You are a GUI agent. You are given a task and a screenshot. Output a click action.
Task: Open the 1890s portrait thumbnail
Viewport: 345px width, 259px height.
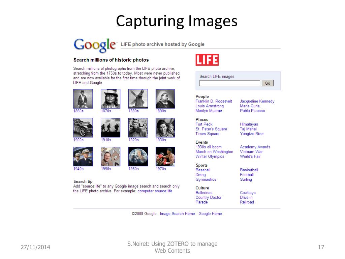point(165,99)
